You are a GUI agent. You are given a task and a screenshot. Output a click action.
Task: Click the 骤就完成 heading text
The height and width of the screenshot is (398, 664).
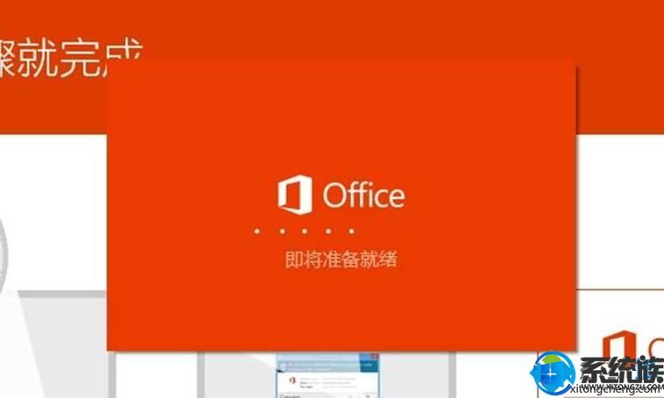click(70, 59)
